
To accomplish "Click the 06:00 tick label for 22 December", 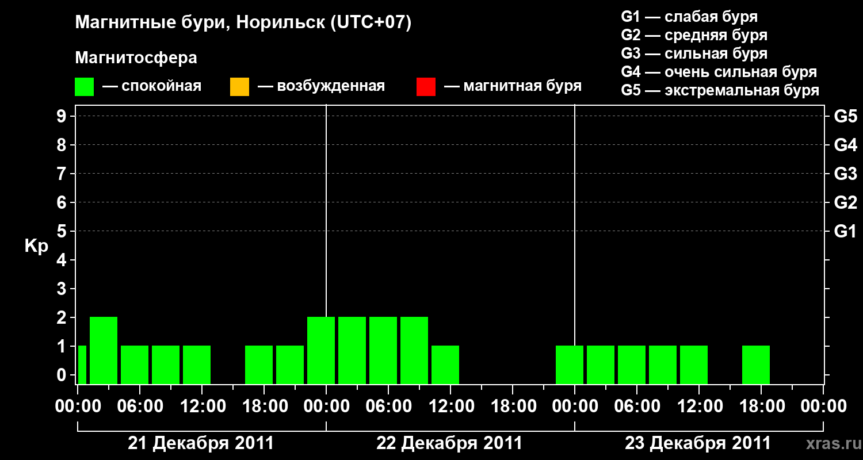I will (388, 406).
